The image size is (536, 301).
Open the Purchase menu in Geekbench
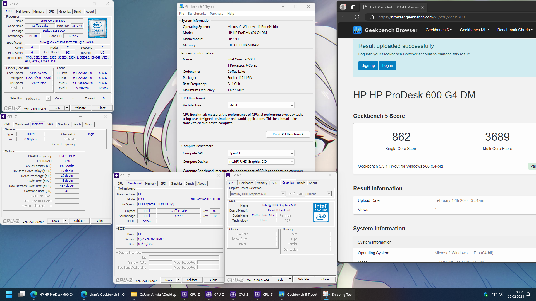[x=217, y=14]
